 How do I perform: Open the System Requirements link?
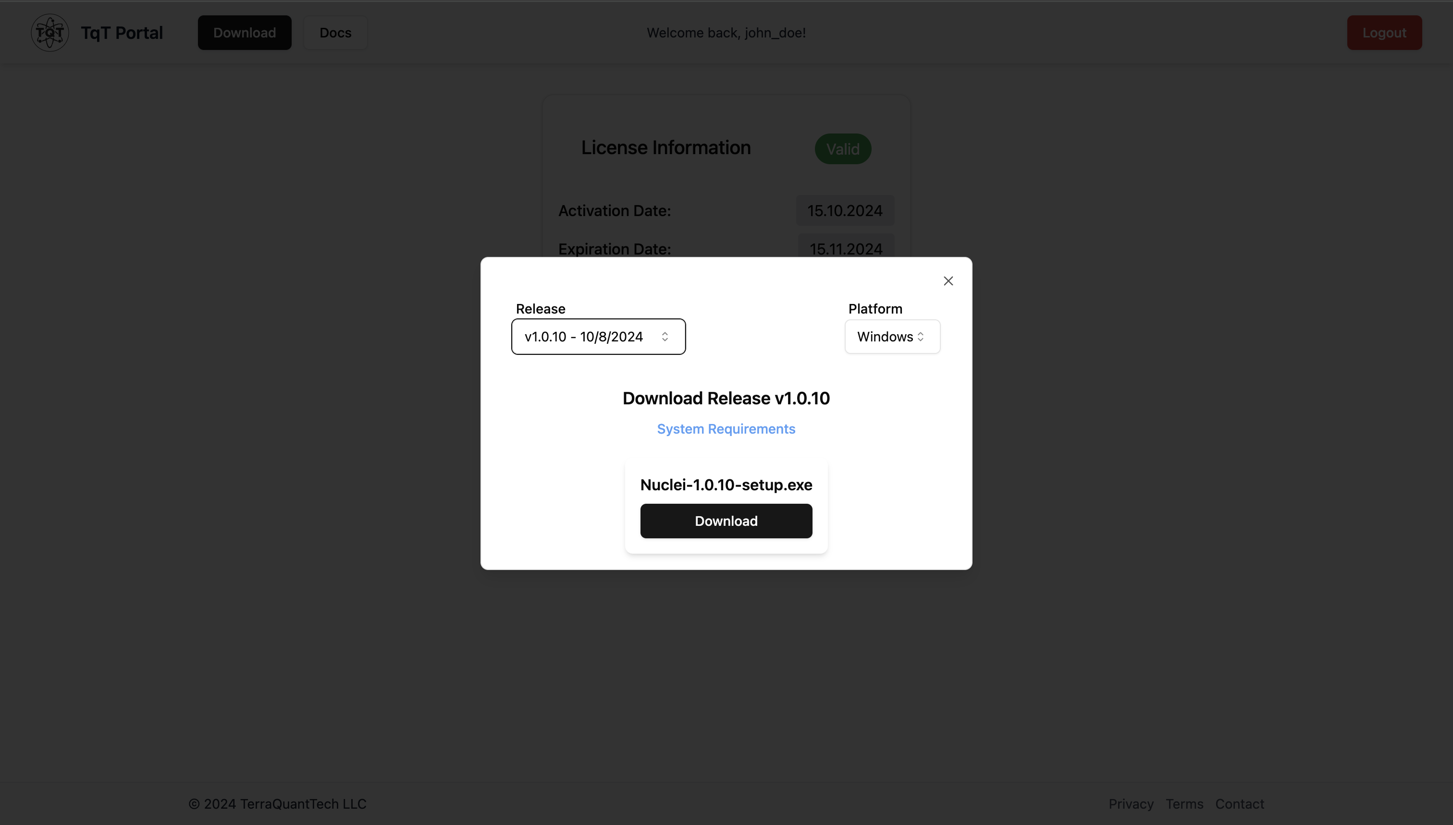coord(726,429)
